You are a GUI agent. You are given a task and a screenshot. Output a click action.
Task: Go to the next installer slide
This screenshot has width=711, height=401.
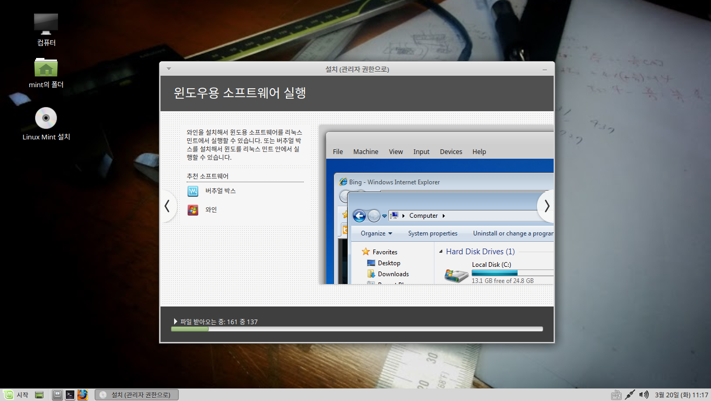pyautogui.click(x=546, y=206)
